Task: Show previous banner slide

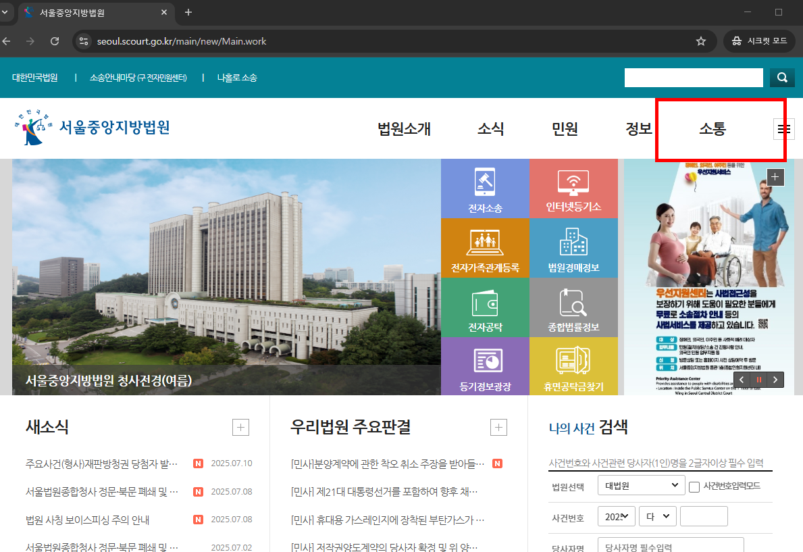Action: (x=742, y=380)
